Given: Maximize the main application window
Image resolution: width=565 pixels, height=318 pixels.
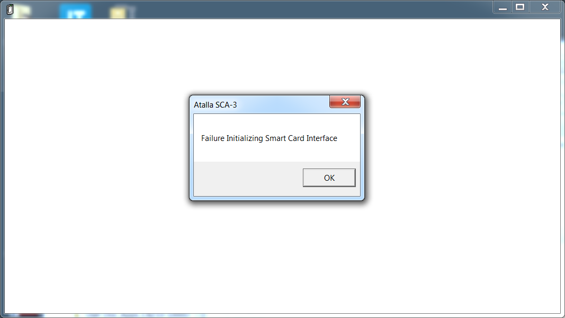Looking at the screenshot, I should click(520, 7).
